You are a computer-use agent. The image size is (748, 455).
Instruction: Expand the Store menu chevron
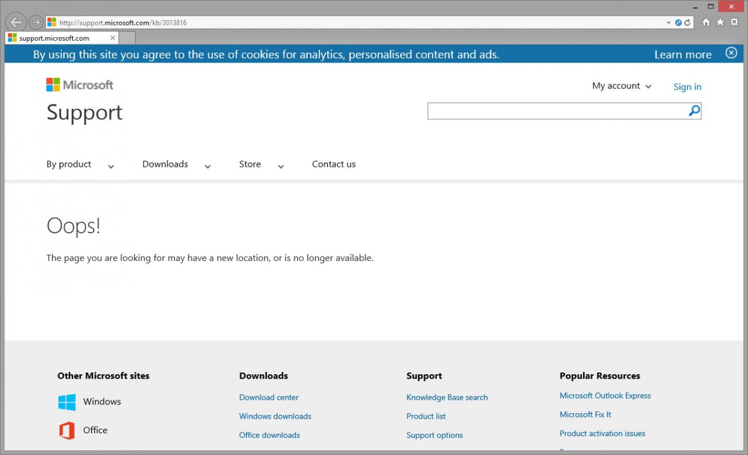(x=281, y=166)
